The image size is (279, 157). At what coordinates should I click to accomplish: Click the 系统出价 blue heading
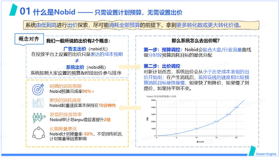coord(75,67)
